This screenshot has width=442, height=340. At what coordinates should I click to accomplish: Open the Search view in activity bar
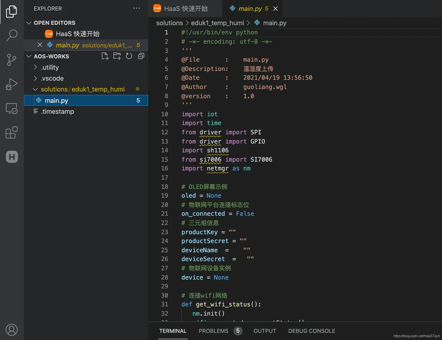click(x=12, y=35)
